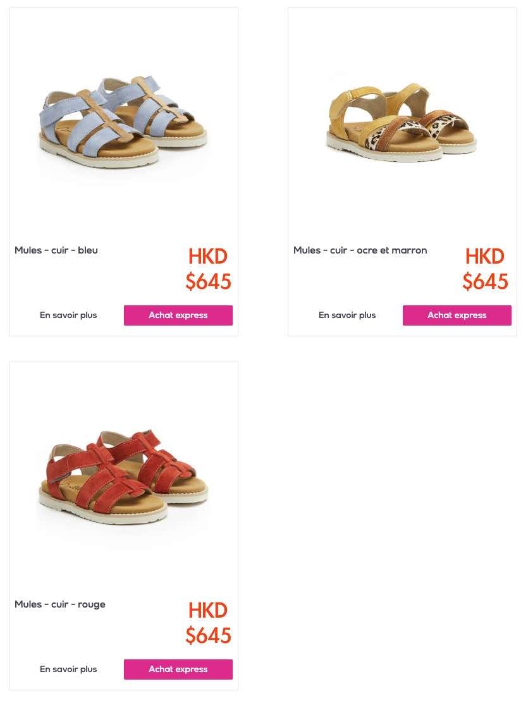Click the 'Mules - cuir - bleu' title
This screenshot has width=528, height=703.
[56, 250]
